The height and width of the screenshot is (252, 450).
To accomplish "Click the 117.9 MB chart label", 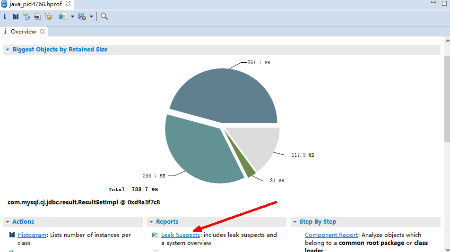I will (303, 155).
